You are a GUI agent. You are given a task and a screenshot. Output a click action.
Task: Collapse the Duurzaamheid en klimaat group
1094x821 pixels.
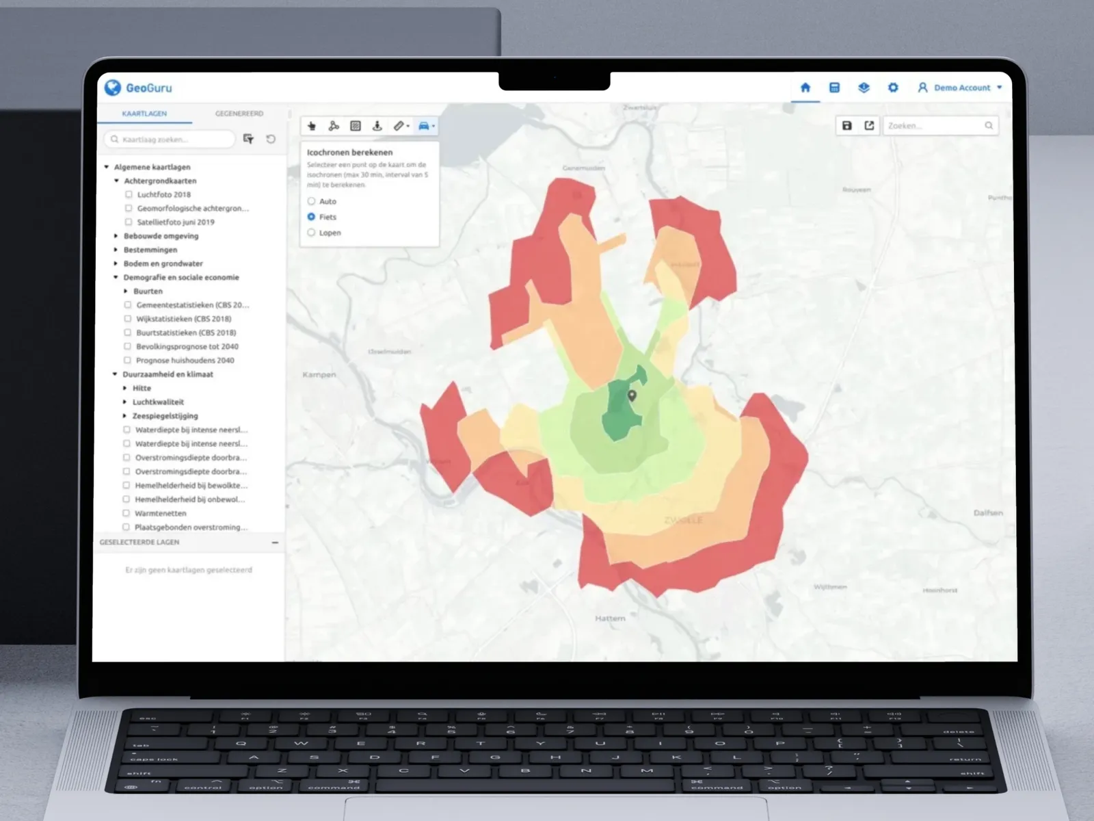115,374
